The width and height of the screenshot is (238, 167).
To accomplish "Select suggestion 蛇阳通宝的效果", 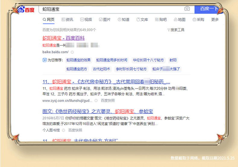I will pyautogui.click(x=78, y=60).
